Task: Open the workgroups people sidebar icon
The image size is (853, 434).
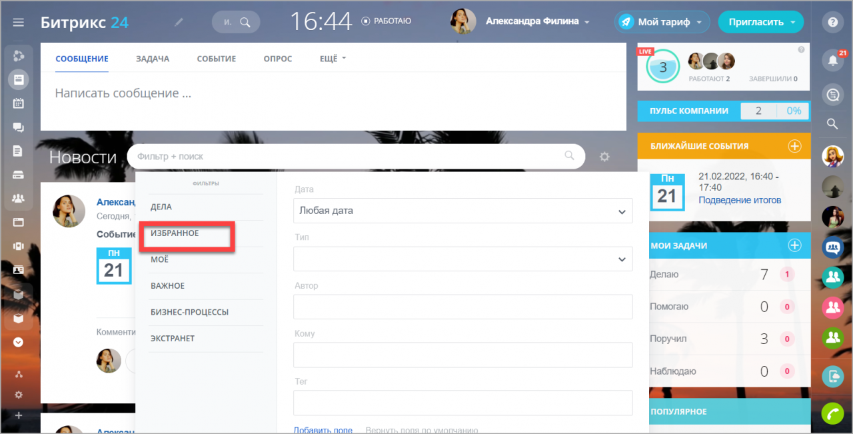Action: [x=19, y=198]
